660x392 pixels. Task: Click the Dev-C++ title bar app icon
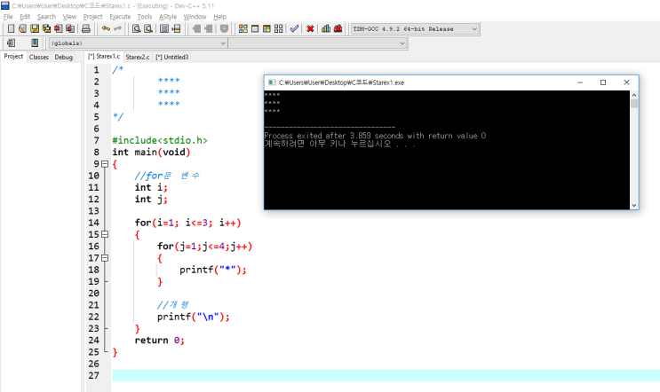pos(5,5)
